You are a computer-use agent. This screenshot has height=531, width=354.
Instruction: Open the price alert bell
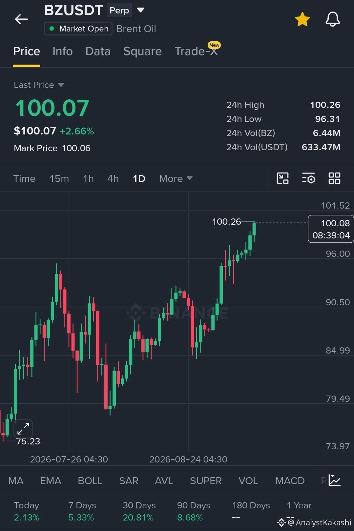[332, 19]
